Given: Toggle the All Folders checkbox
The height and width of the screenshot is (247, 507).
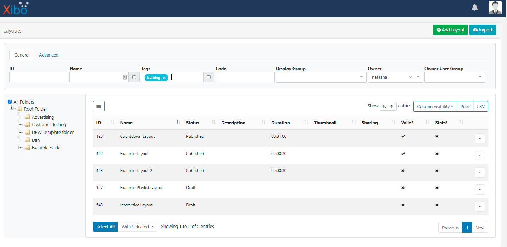Looking at the screenshot, I should click(x=10, y=102).
